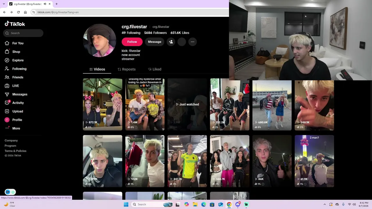Screen dimensions: 372x209
Task: Open Microsoft Edge from the taskbar
Action: [x=204, y=204]
